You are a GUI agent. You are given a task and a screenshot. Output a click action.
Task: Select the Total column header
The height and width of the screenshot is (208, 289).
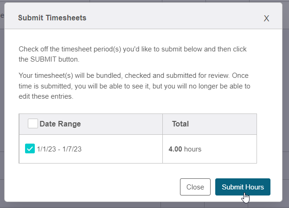point(180,124)
